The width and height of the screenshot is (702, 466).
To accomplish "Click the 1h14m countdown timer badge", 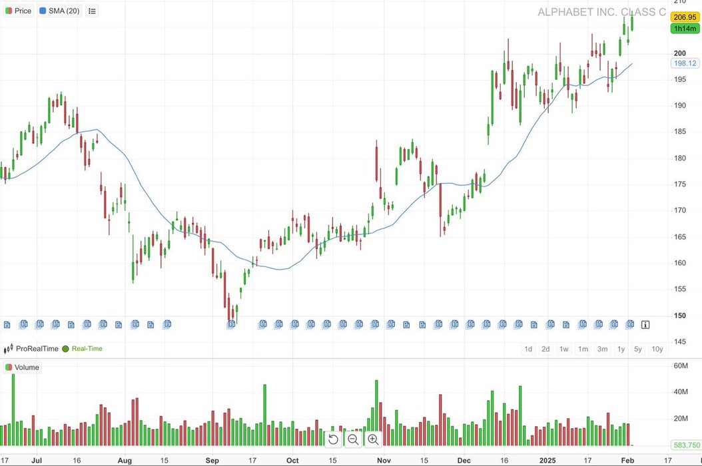I will [685, 28].
